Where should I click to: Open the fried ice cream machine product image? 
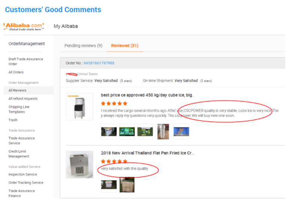(80, 164)
